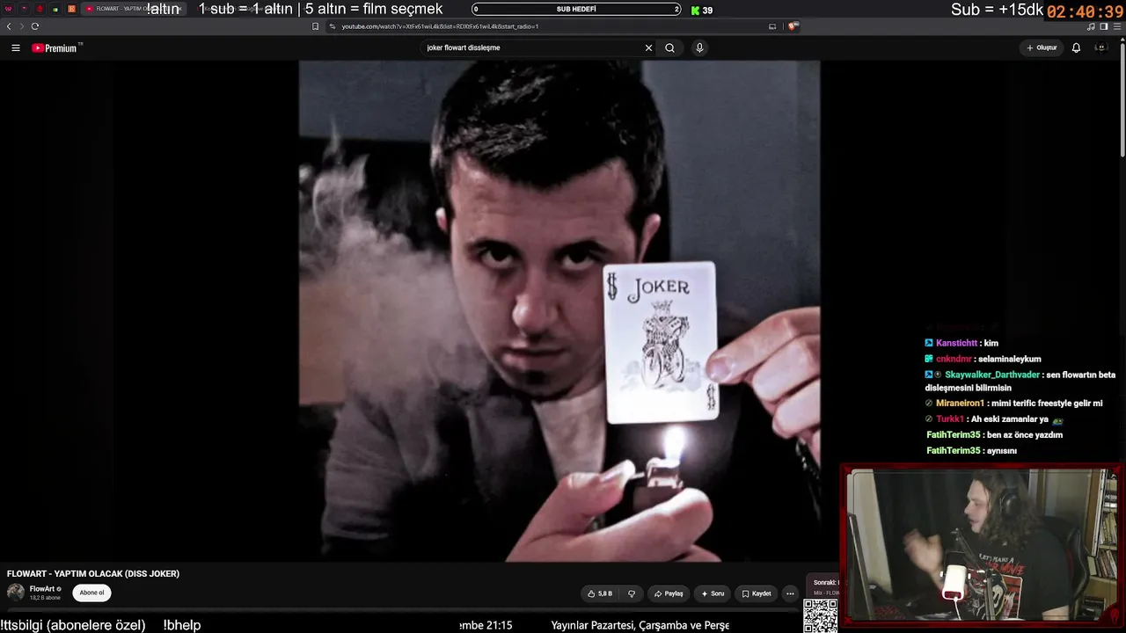Click the QR code in the overlay
This screenshot has height=633, width=1126.
(821, 615)
